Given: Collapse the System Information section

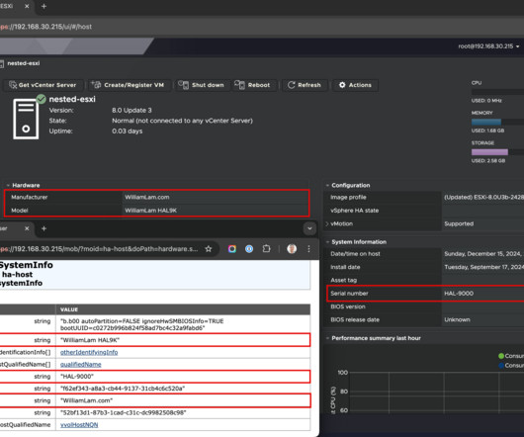Looking at the screenshot, I should point(327,242).
